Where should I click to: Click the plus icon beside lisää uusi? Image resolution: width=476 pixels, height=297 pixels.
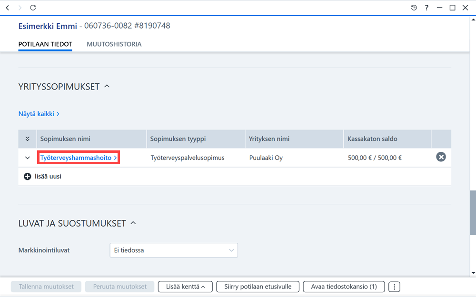click(27, 177)
